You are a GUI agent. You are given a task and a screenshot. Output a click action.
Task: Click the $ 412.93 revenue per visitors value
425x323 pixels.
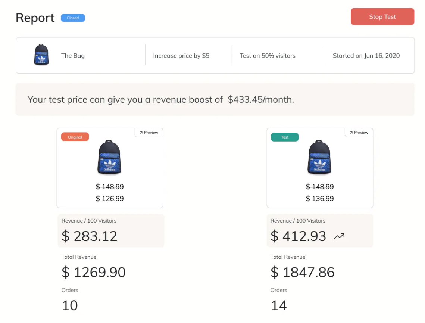pos(298,236)
